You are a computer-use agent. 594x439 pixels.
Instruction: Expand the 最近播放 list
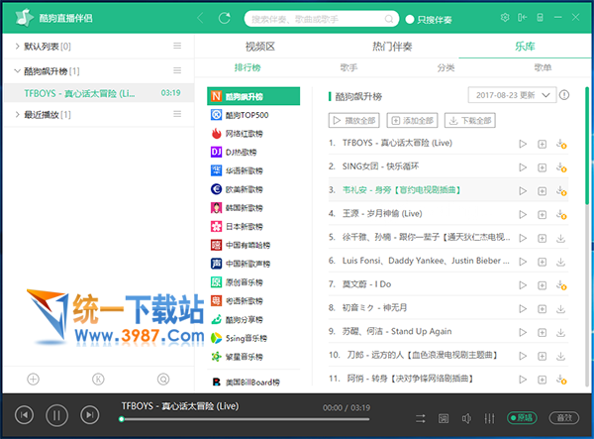coord(17,114)
